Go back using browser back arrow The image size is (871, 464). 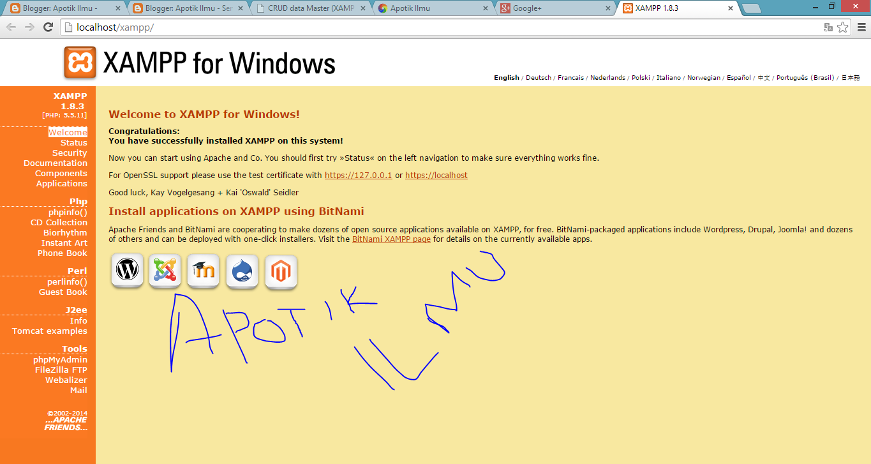point(11,27)
